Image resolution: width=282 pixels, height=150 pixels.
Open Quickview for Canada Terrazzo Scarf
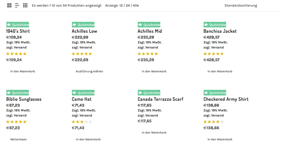point(149,93)
